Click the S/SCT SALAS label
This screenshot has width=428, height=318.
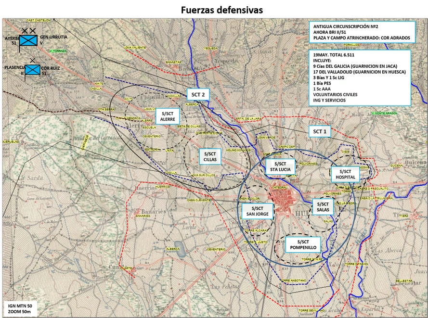pos(323,207)
